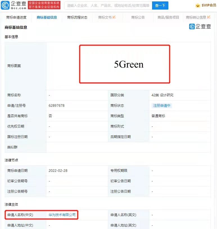Click the 法律主体 section heading
Screen dimensions: 217x229
pyautogui.click(x=11, y=204)
